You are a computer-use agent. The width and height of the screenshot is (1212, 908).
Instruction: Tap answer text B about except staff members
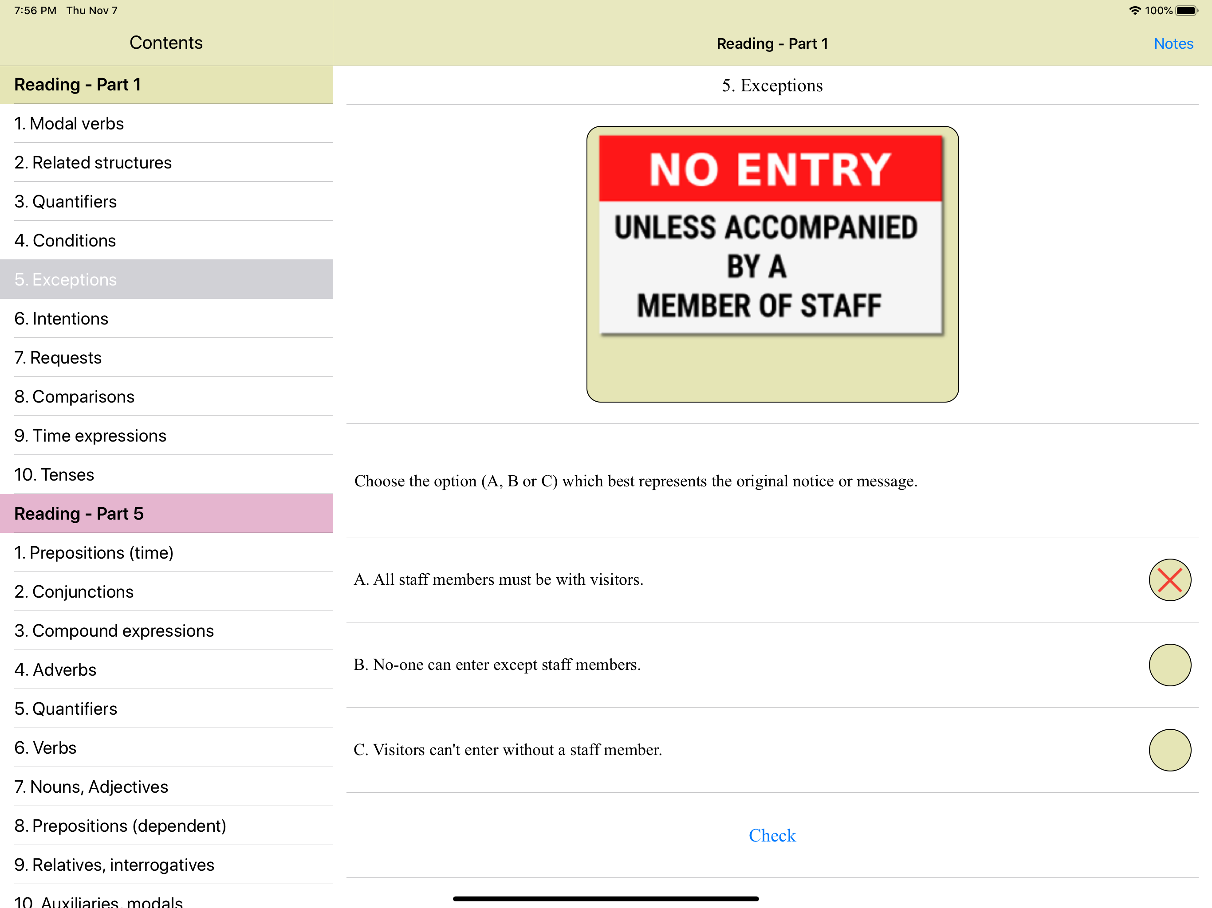pos(497,665)
